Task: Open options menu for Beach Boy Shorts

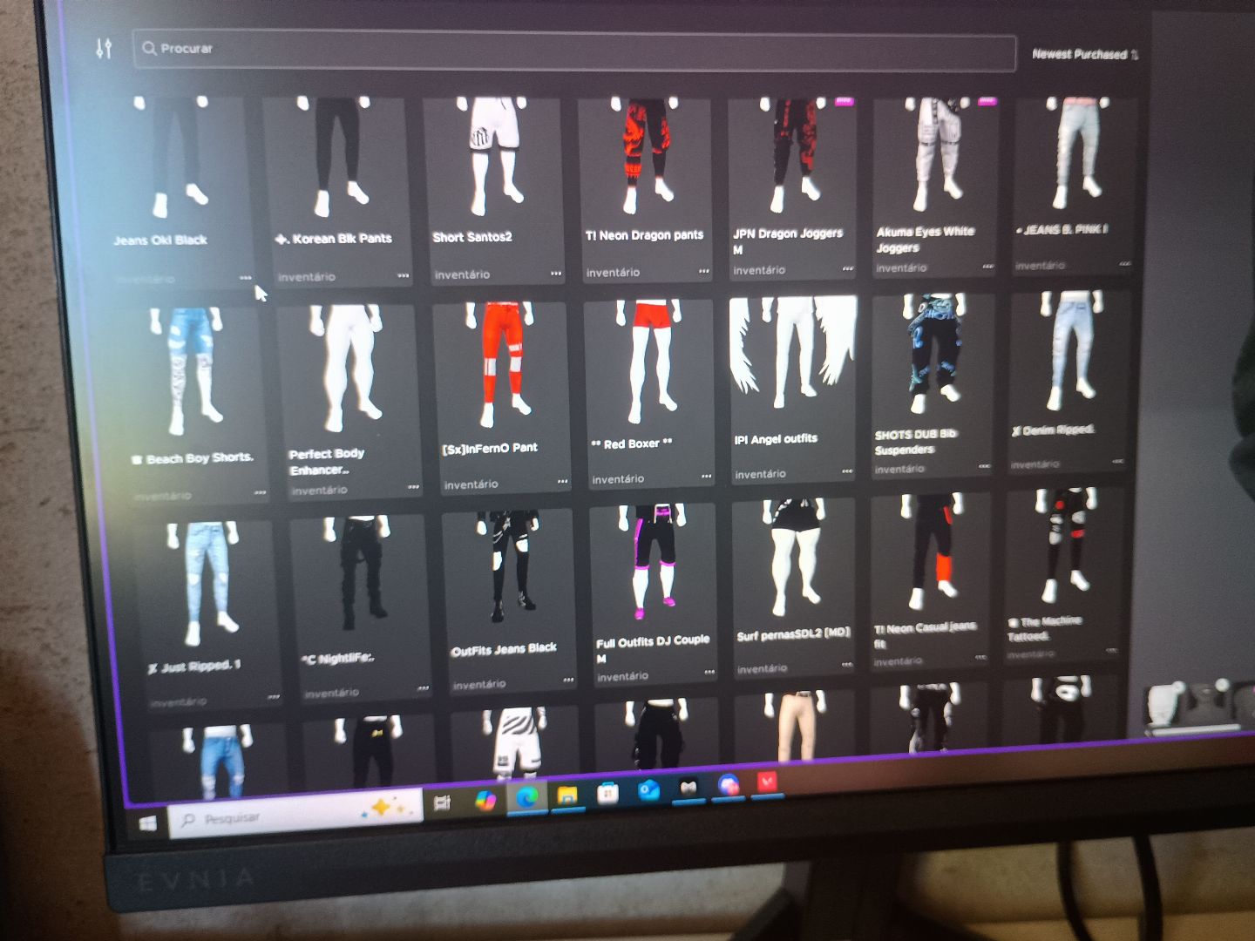Action: point(260,493)
